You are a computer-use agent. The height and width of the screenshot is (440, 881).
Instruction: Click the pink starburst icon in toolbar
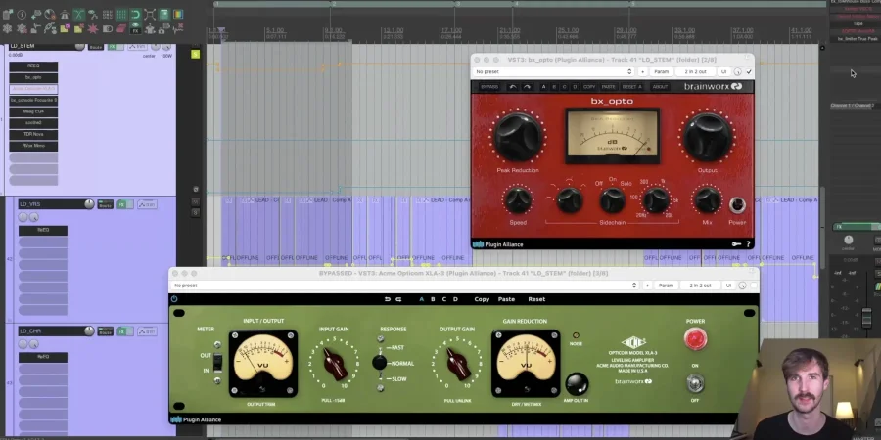(93, 28)
